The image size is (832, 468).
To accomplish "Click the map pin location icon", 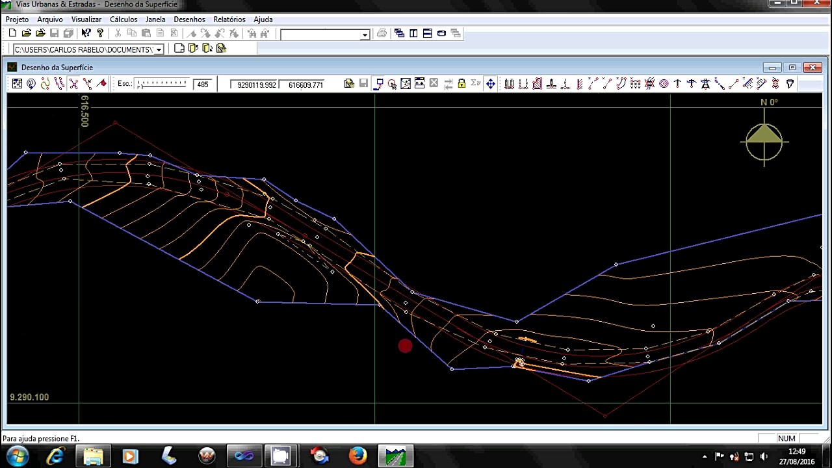I will pos(31,84).
